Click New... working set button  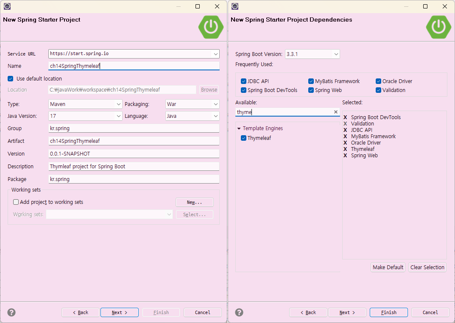(x=194, y=202)
